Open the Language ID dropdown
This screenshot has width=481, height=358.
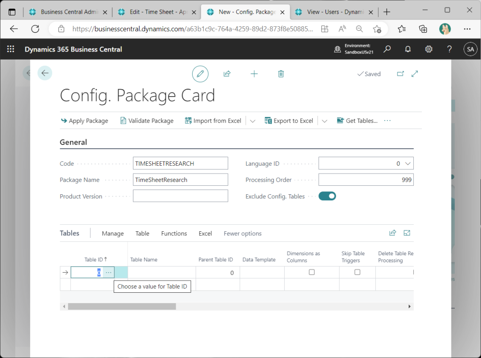(x=408, y=163)
